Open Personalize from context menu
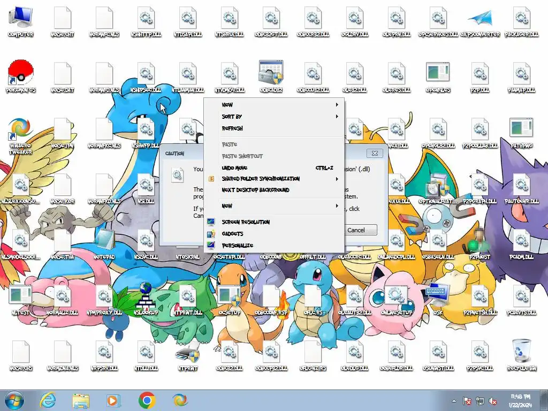Image resolution: width=548 pixels, height=411 pixels. (x=274, y=245)
